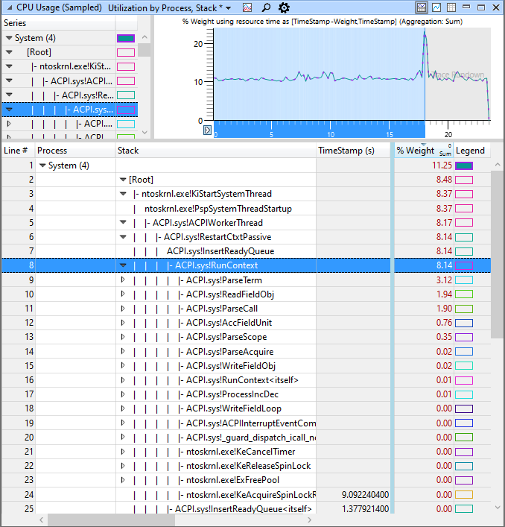Expand ACPI.sys!ReadFieldObj stack row
The width and height of the screenshot is (505, 527).
[123, 294]
